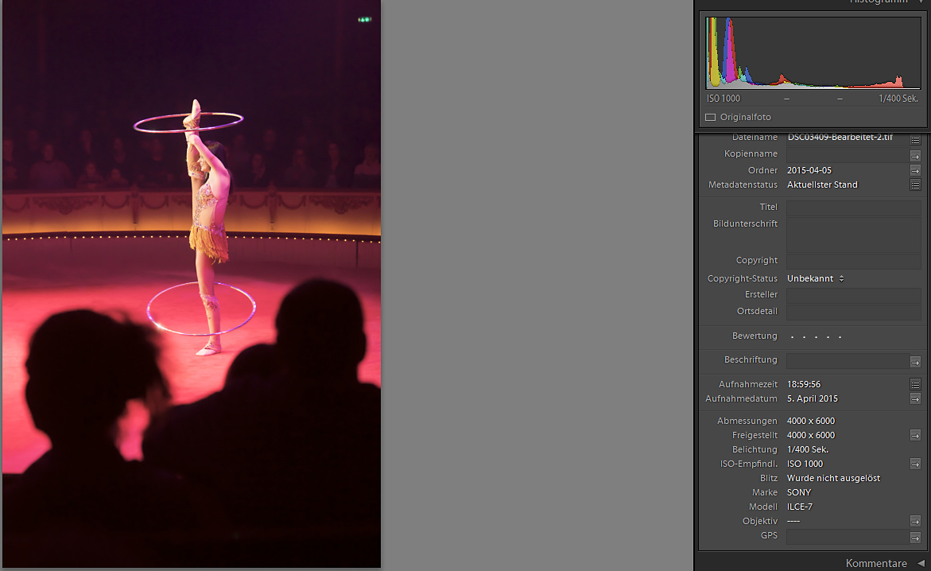Enable the Originalfoto checkbox
Viewport: 931px width, 571px height.
click(x=710, y=117)
